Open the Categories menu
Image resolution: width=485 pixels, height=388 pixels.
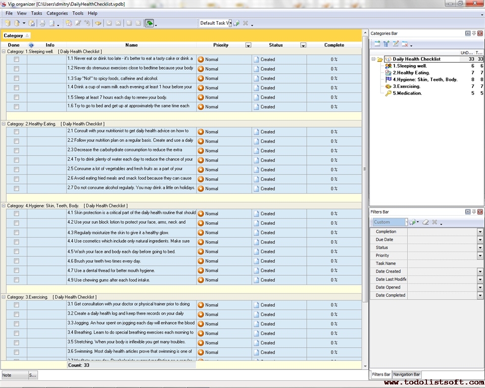(57, 13)
